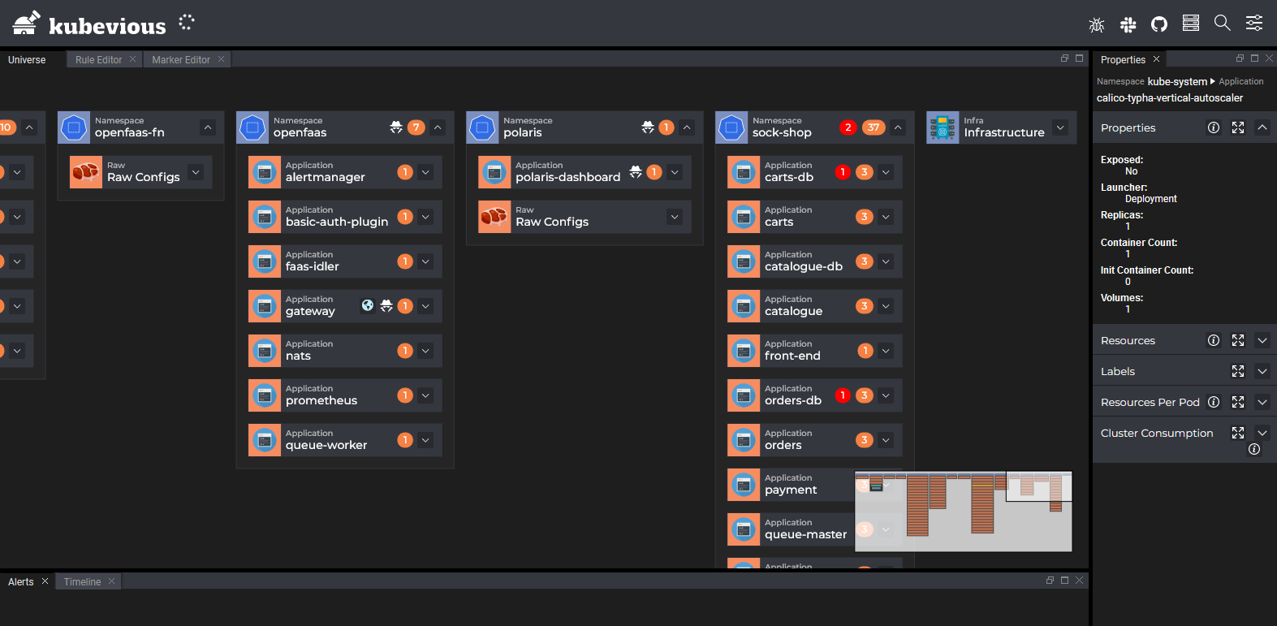Expand the prometheus application
The height and width of the screenshot is (626, 1277).
pos(425,395)
